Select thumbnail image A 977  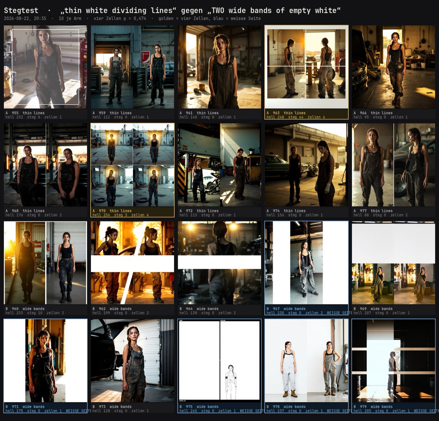tap(394, 165)
